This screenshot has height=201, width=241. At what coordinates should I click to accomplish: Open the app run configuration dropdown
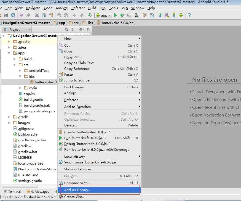point(103,15)
